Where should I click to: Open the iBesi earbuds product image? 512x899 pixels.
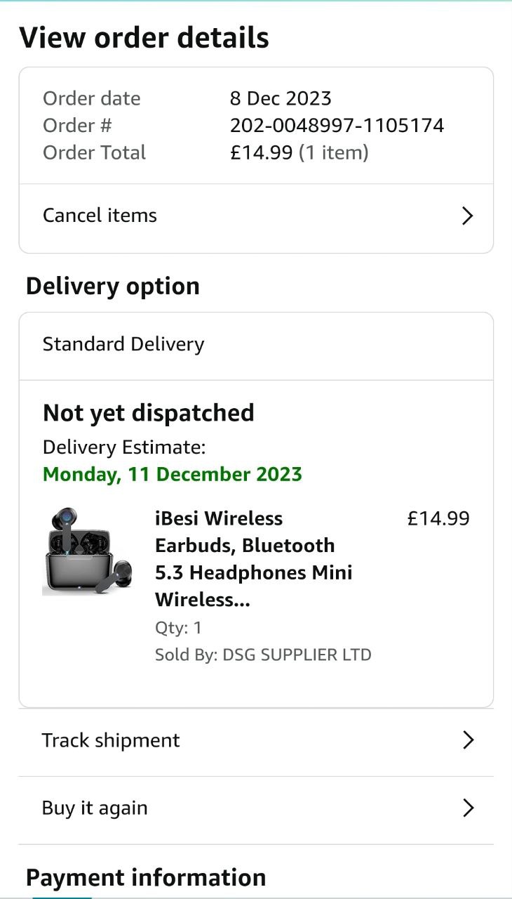tap(88, 552)
